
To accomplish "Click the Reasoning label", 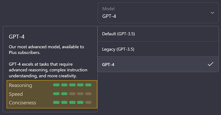I will 21,85.
